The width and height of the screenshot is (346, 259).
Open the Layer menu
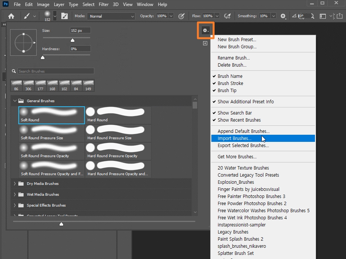tap(59, 4)
